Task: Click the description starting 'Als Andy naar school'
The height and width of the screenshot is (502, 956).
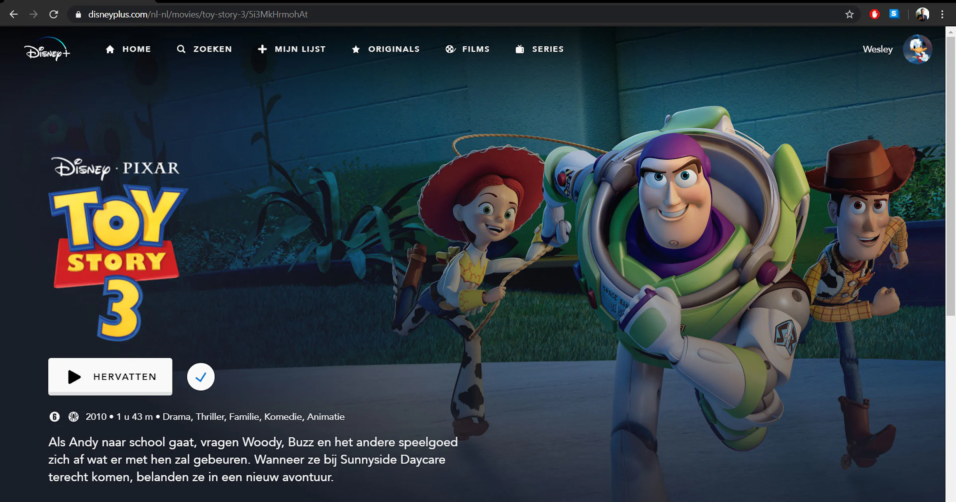Action: pyautogui.click(x=253, y=459)
